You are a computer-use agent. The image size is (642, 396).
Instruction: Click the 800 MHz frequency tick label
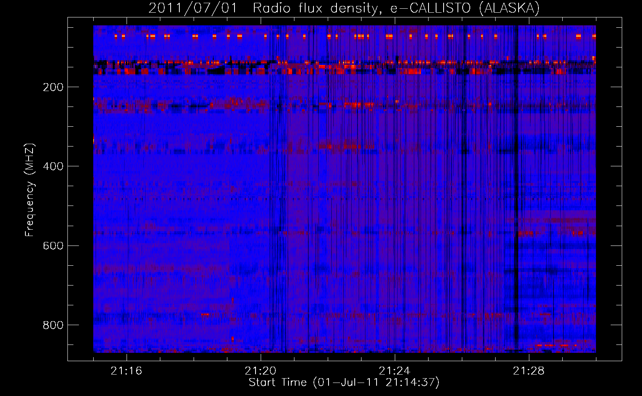(x=53, y=325)
